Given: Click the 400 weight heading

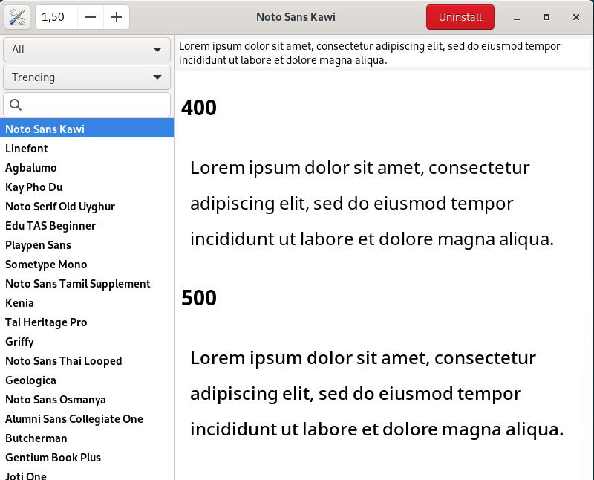Looking at the screenshot, I should [199, 108].
